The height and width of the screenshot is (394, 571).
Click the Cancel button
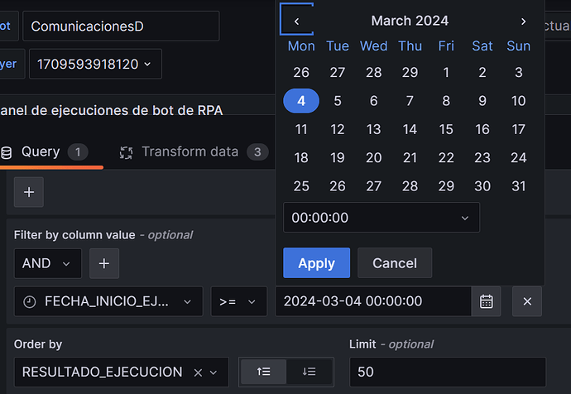coord(394,263)
